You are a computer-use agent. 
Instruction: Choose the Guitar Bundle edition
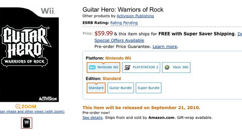coord(121,88)
